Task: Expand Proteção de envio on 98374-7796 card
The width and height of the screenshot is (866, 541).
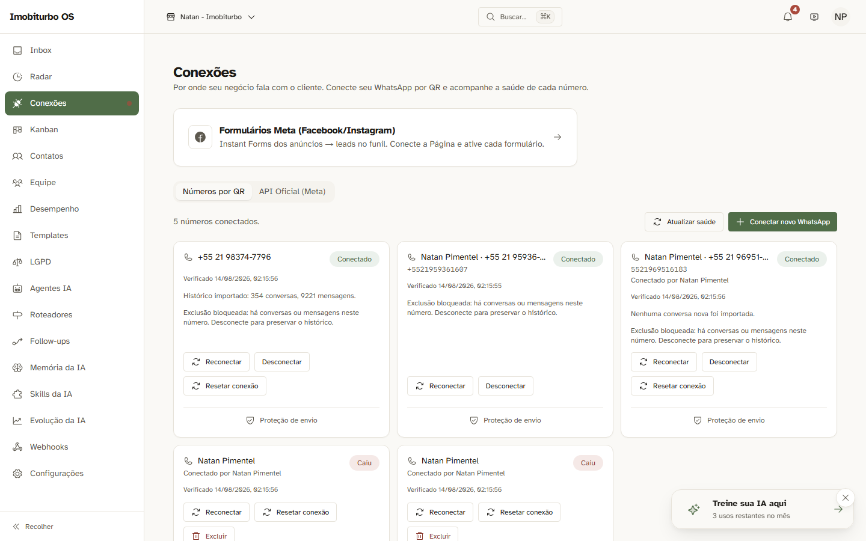Action: [x=281, y=420]
